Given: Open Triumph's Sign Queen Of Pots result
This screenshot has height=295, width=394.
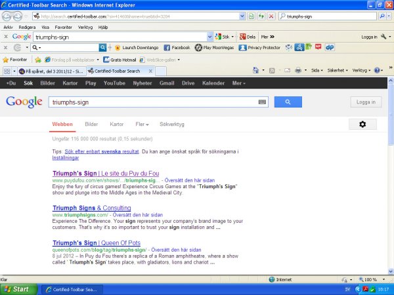Looking at the screenshot, I should pyautogui.click(x=97, y=243).
